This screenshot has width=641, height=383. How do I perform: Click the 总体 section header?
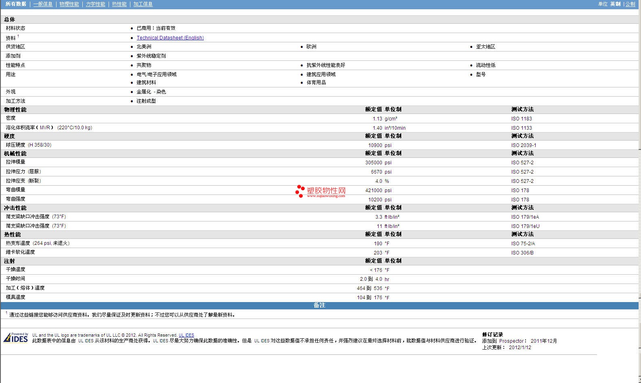pos(10,19)
